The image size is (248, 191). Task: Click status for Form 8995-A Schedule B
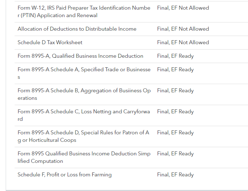coord(175,91)
